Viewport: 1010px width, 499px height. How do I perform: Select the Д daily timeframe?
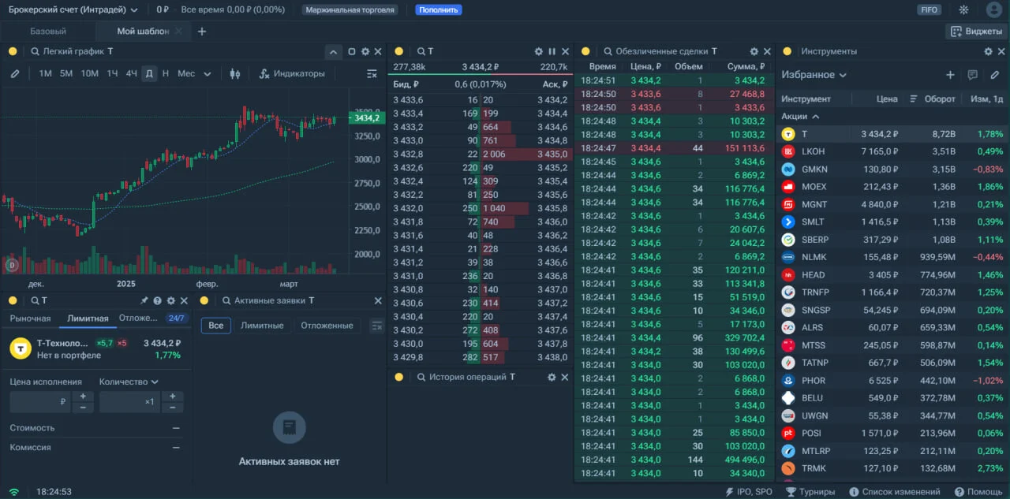click(149, 73)
